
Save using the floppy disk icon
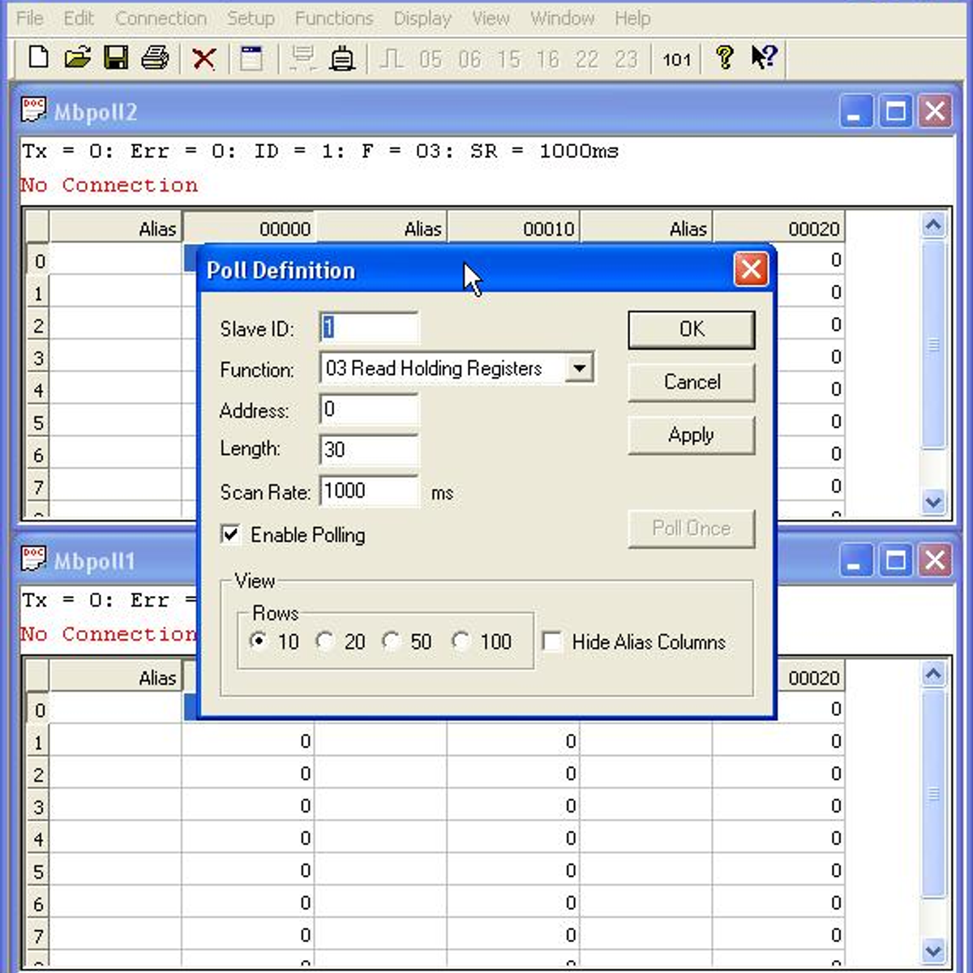coord(116,58)
